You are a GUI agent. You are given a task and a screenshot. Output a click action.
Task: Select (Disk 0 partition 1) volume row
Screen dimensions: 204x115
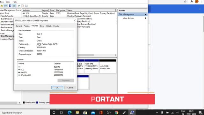[x=69, y=16]
